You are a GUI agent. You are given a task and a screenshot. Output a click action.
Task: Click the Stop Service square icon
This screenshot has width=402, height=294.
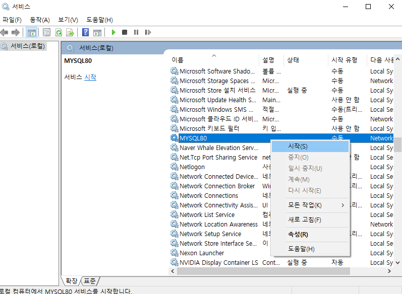pos(125,32)
